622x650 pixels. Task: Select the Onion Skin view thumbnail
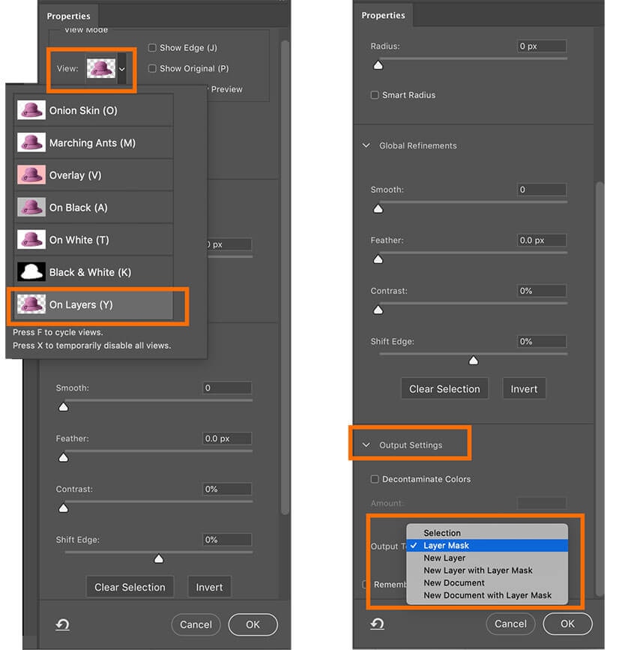(x=31, y=110)
